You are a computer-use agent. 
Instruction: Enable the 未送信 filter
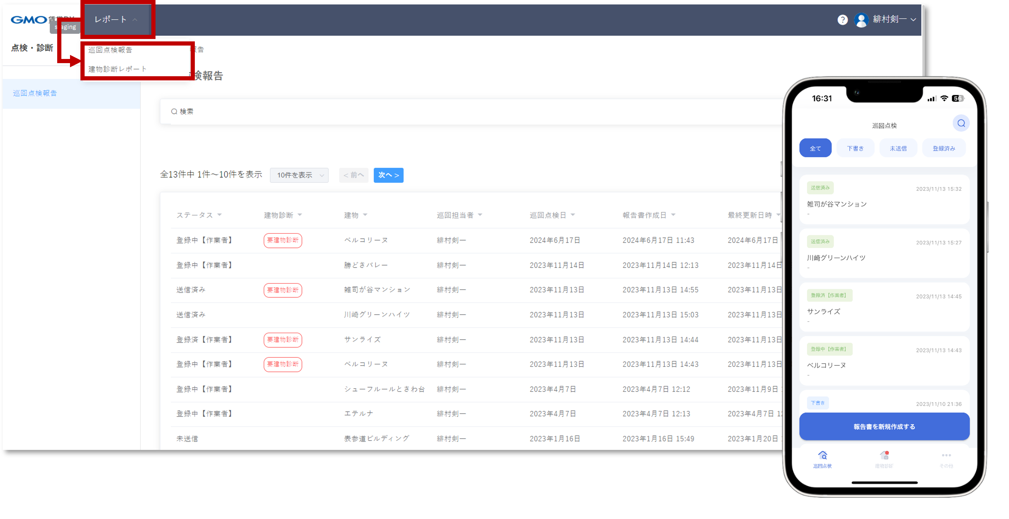click(x=898, y=148)
